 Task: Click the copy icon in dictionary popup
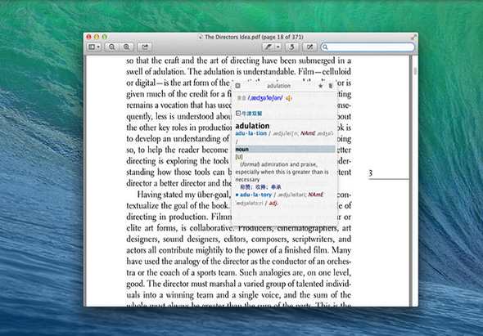tap(331, 86)
